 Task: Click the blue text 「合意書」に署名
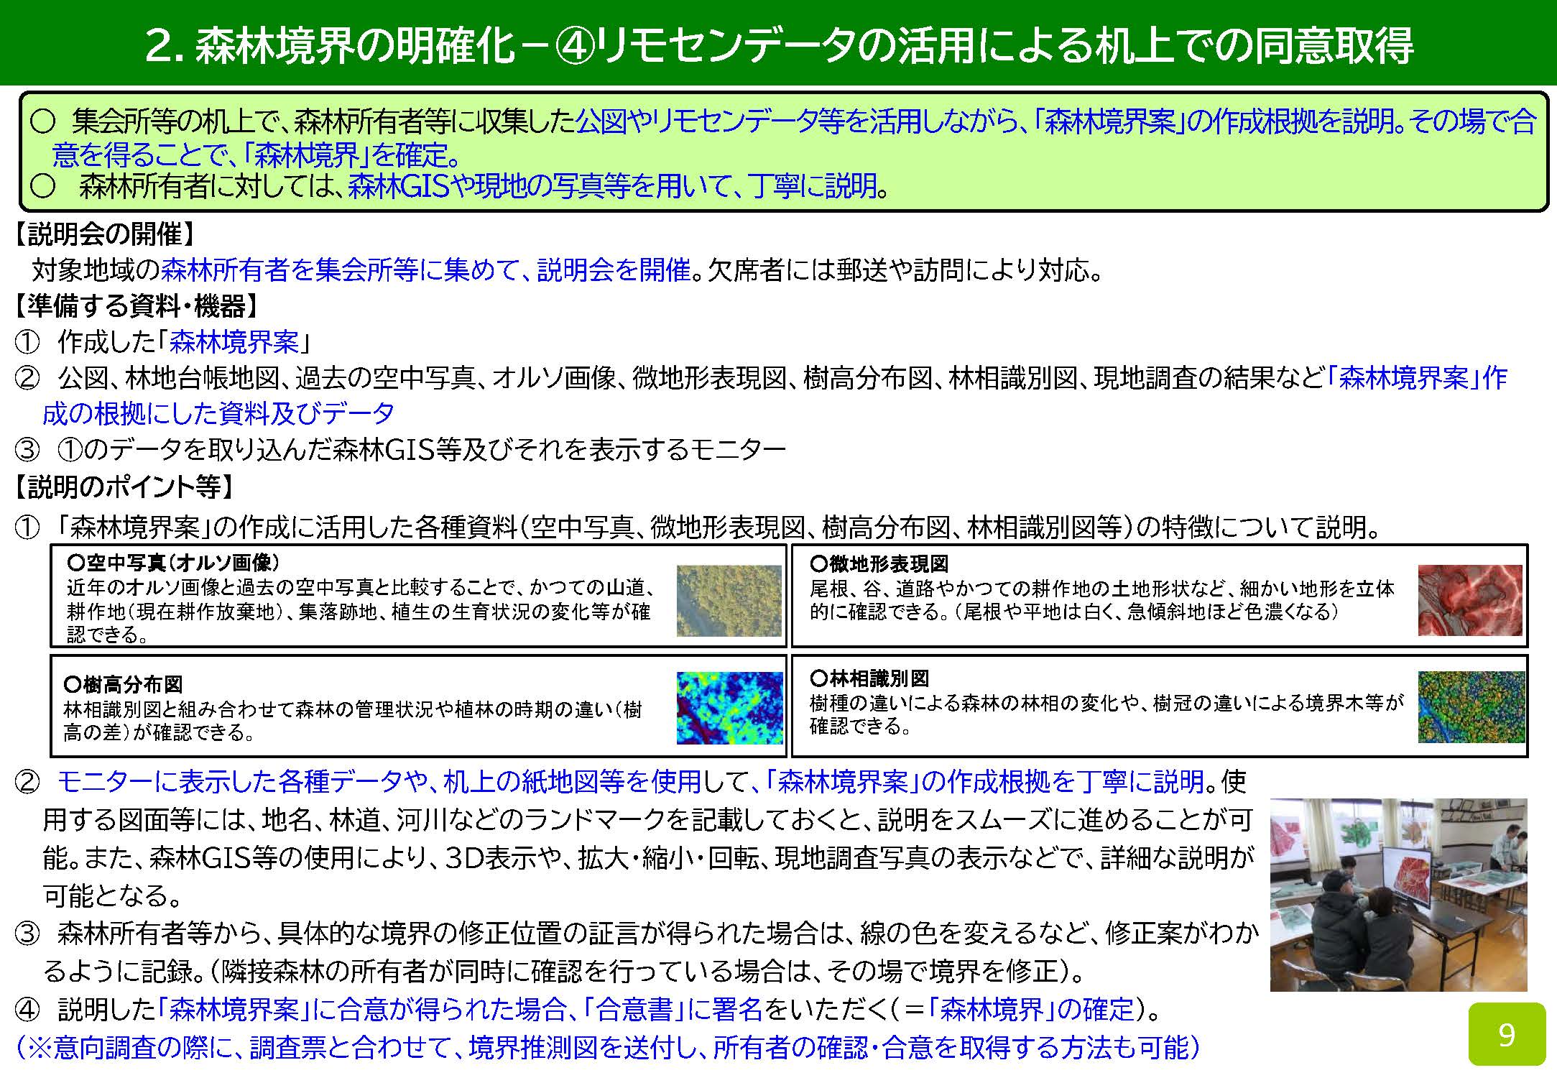pyautogui.click(x=673, y=1010)
